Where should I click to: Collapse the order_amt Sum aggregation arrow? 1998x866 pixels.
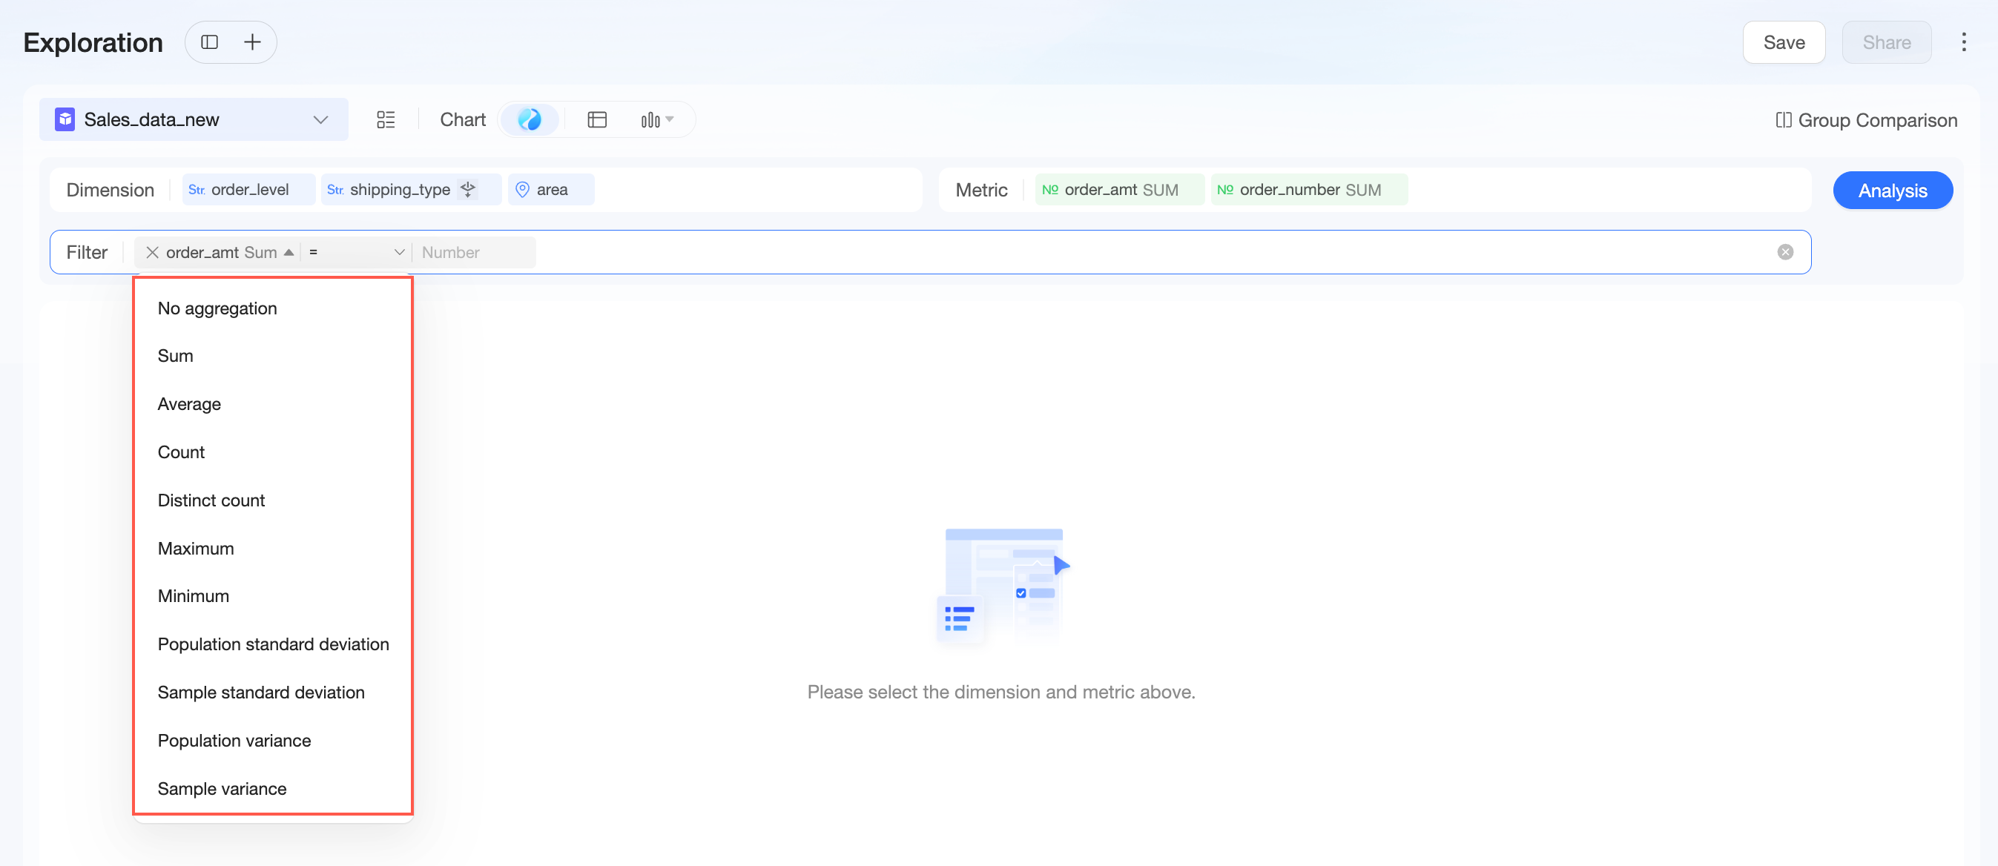tap(289, 252)
